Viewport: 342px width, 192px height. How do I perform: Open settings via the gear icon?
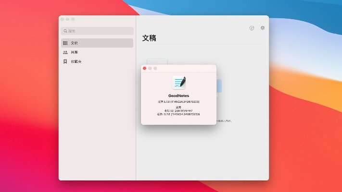point(263,28)
